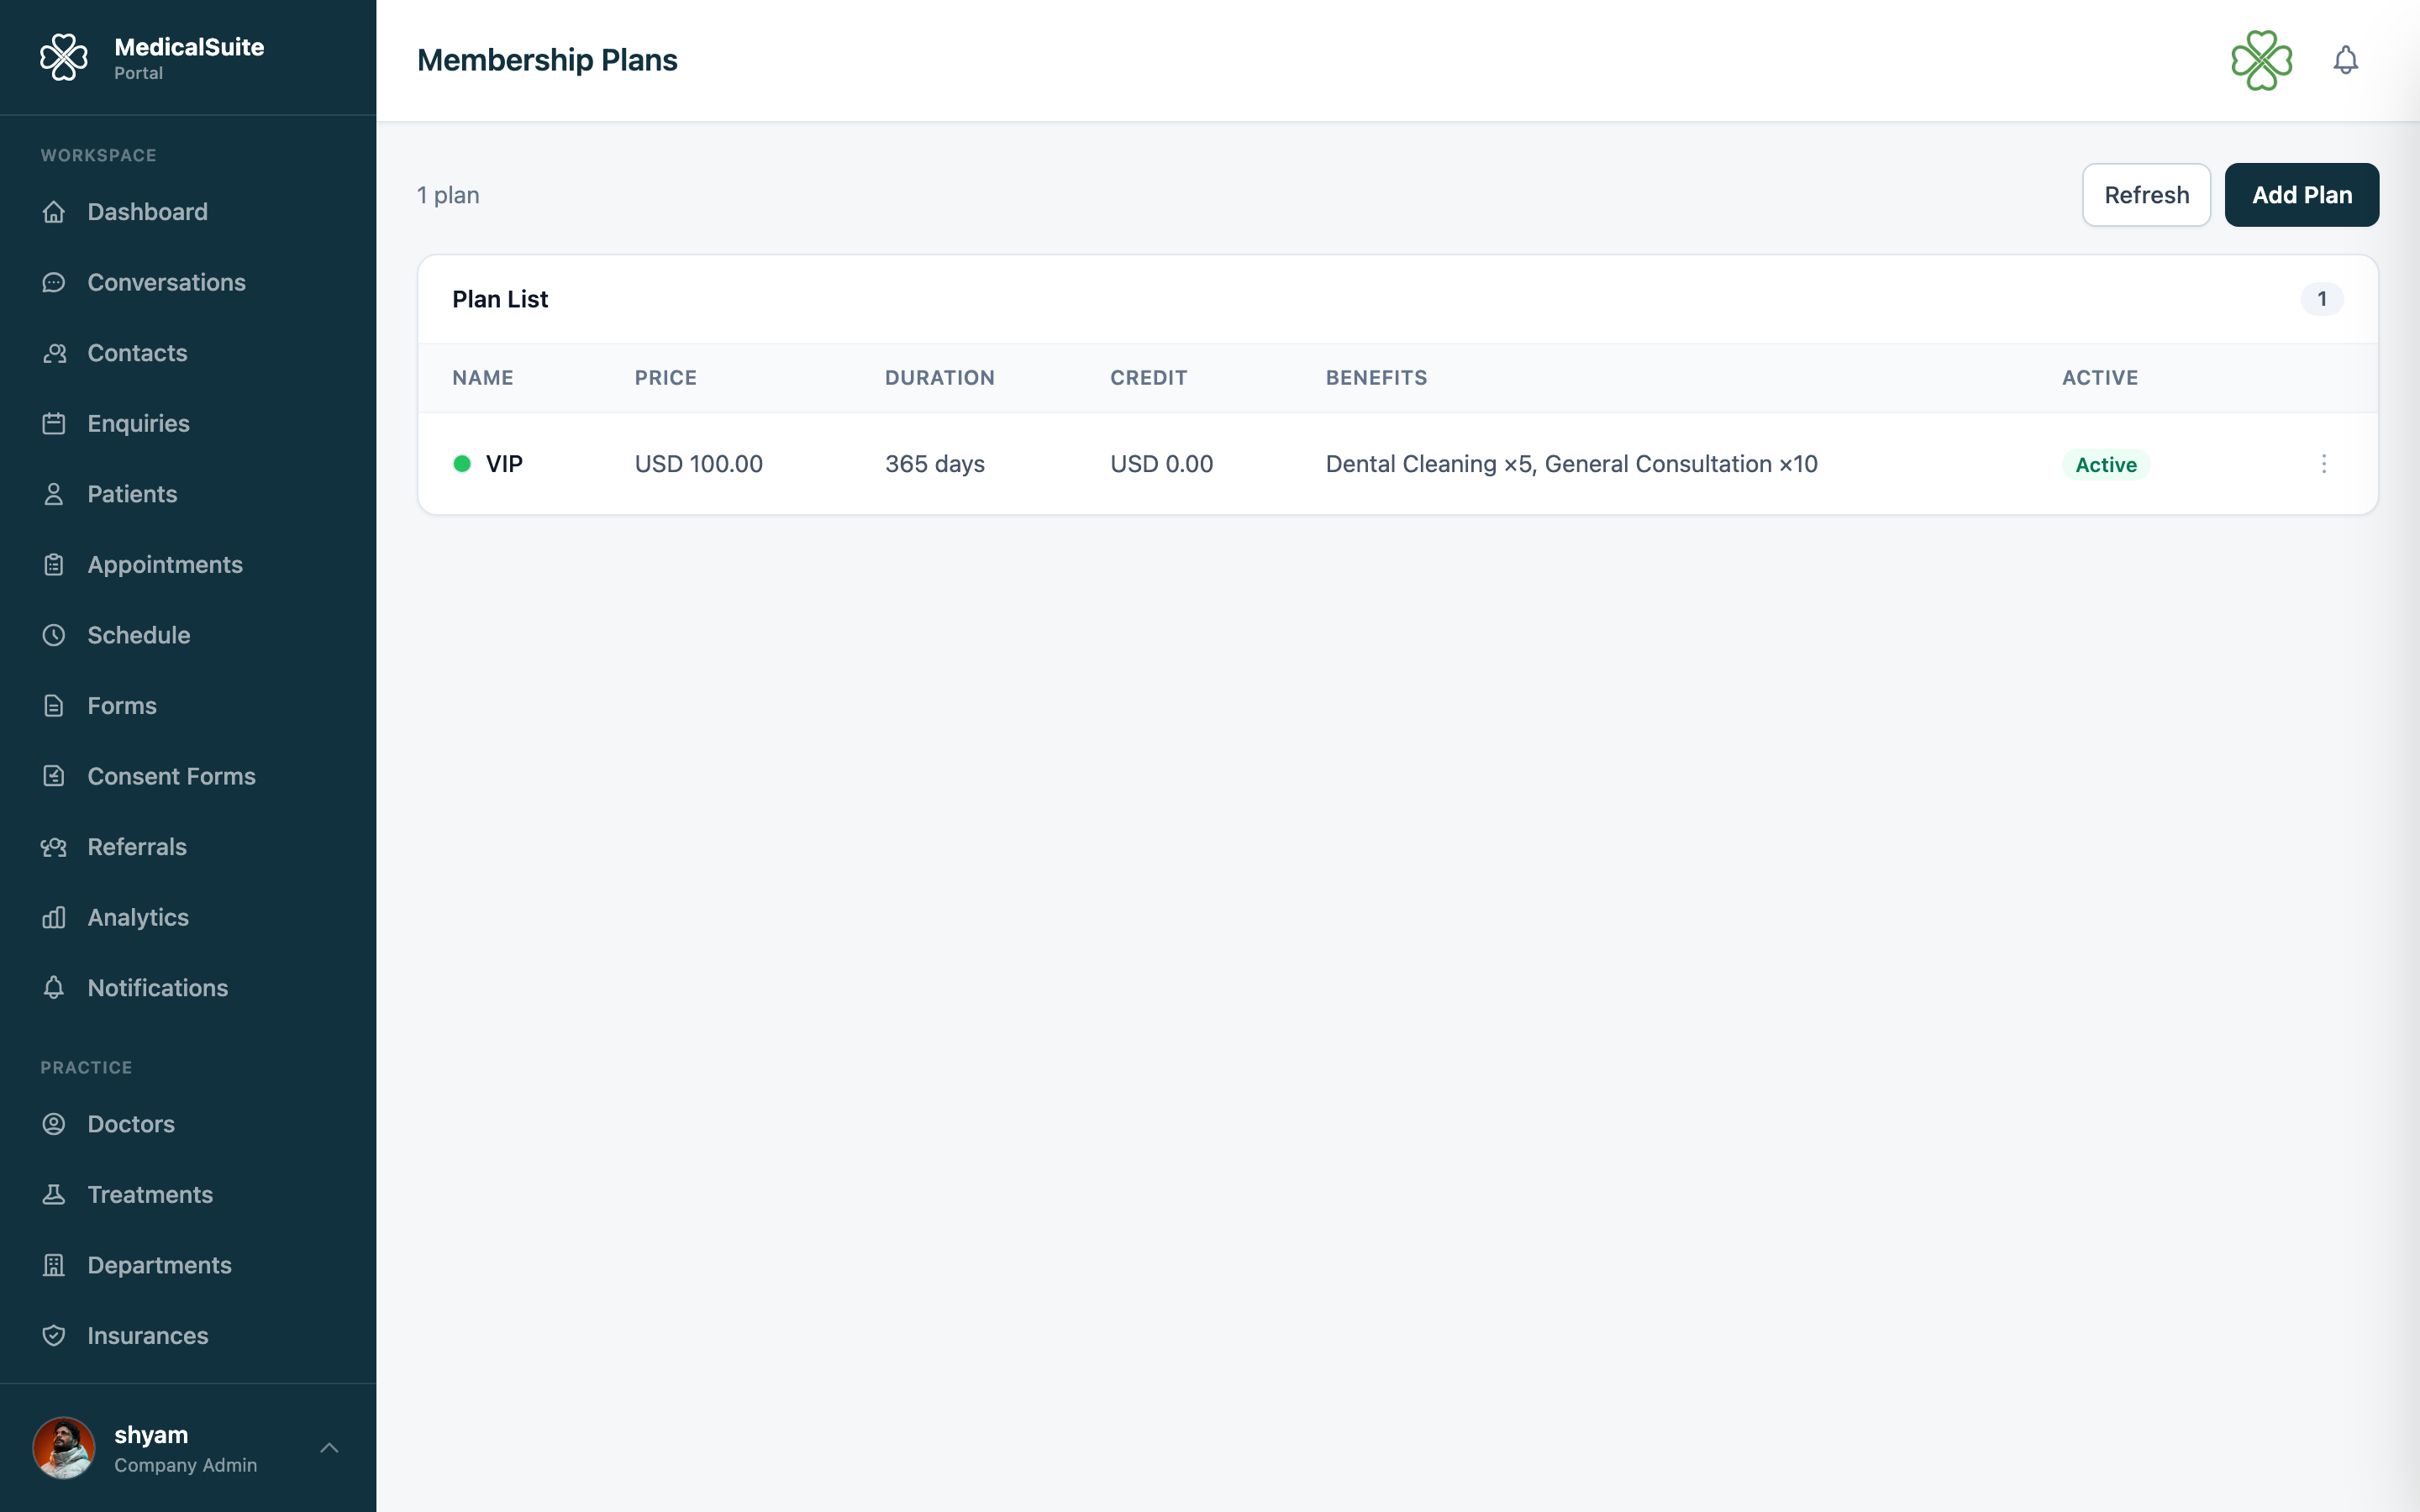Open the VIP plan three-dot menu

pyautogui.click(x=2323, y=464)
